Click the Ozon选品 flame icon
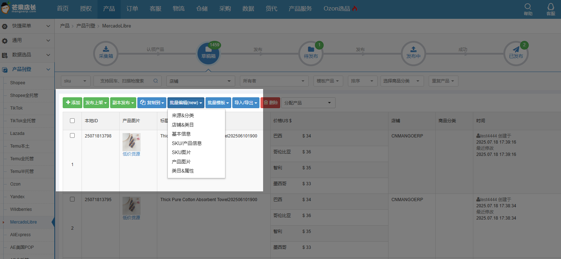The width and height of the screenshot is (561, 259). click(354, 9)
